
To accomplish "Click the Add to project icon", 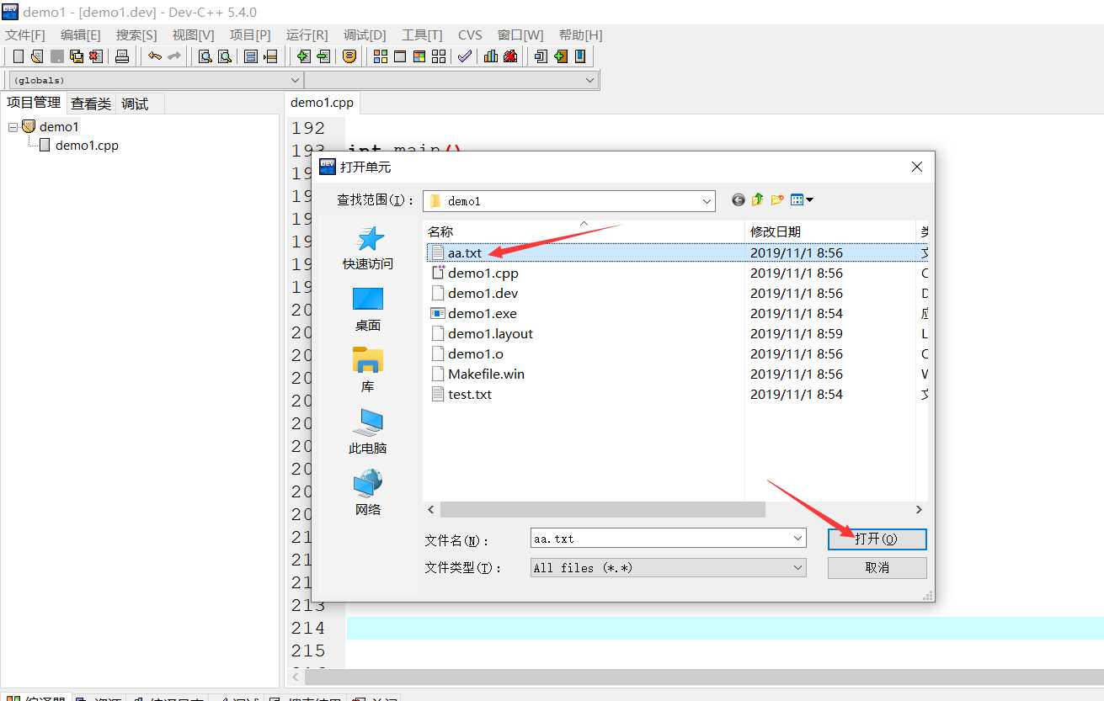I will tap(304, 56).
